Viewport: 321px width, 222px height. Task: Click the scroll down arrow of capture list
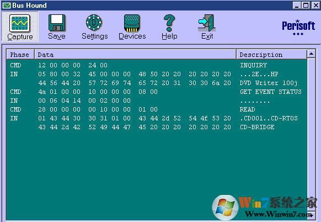pos(311,215)
